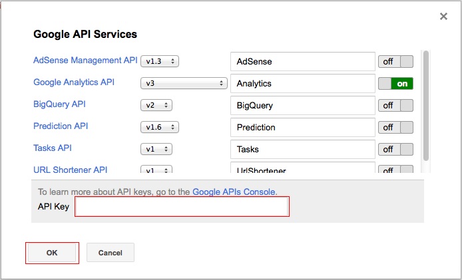The height and width of the screenshot is (280, 462).
Task: Toggle AdSense service switch on
Action: [395, 62]
